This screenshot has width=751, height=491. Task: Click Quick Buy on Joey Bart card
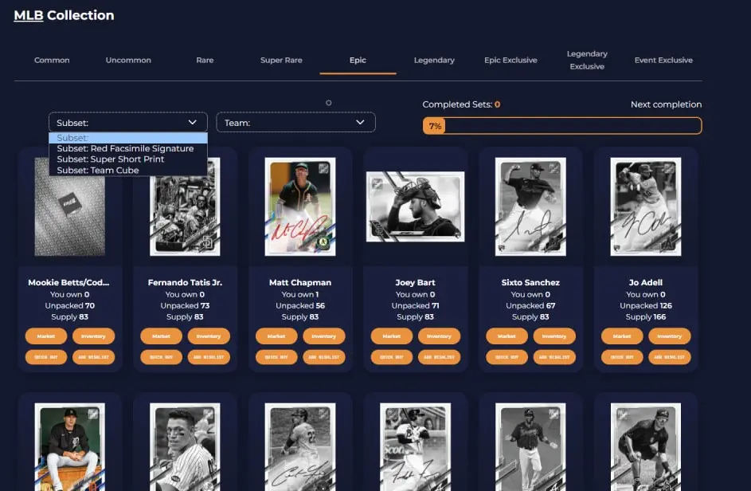click(x=391, y=357)
